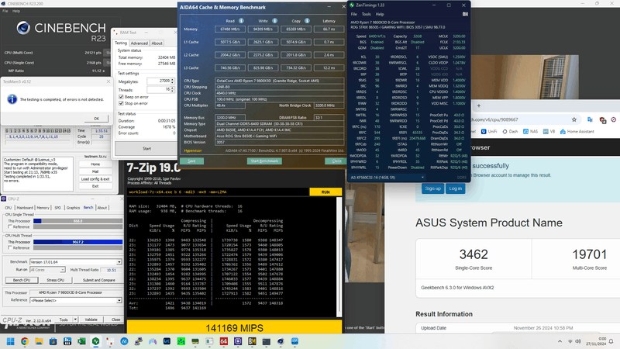Click the Windows Start button on taskbar
Image resolution: width=620 pixels, height=349 pixels.
10,341
